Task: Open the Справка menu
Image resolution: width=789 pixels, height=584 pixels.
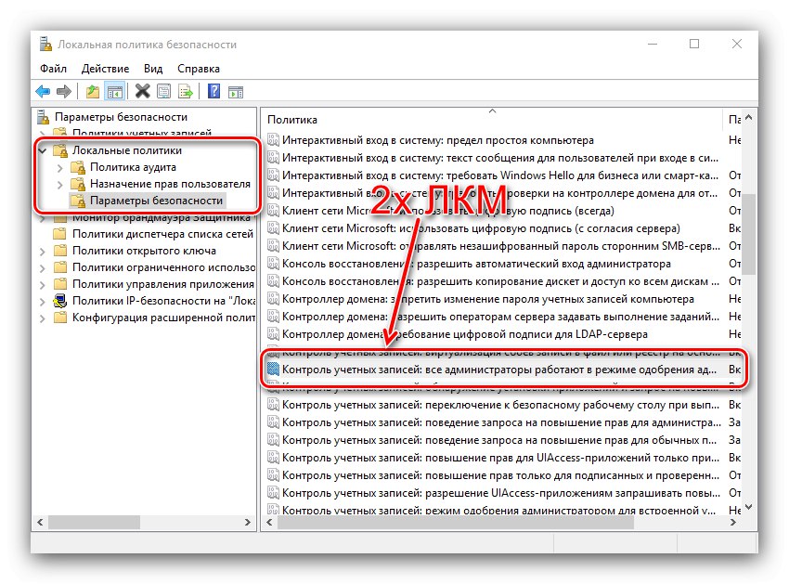Action: pyautogui.click(x=199, y=69)
